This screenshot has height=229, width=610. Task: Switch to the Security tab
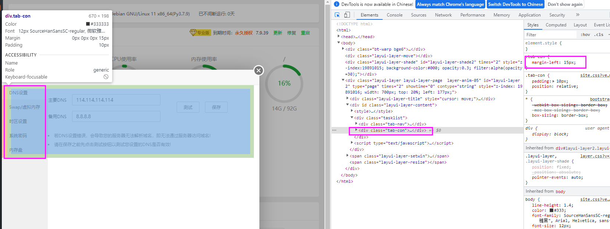(x=557, y=15)
